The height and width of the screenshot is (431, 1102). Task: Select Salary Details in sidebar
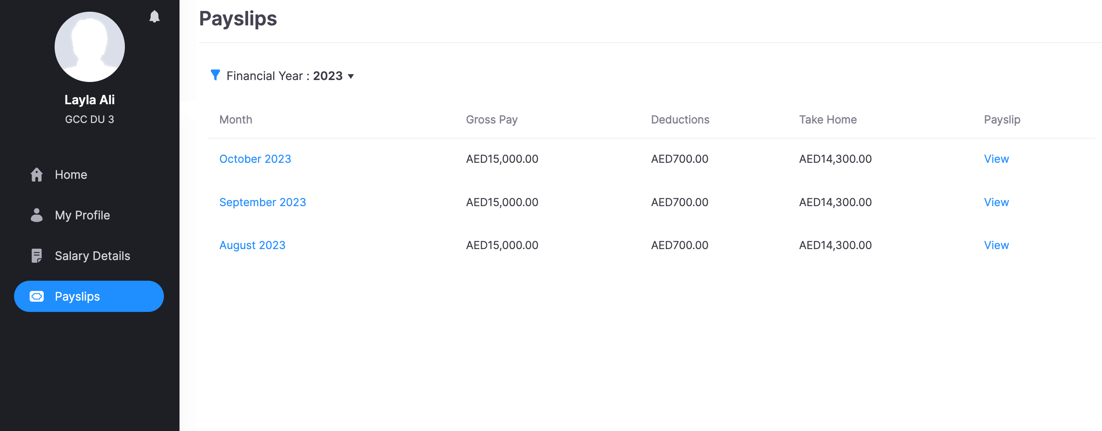pos(92,256)
